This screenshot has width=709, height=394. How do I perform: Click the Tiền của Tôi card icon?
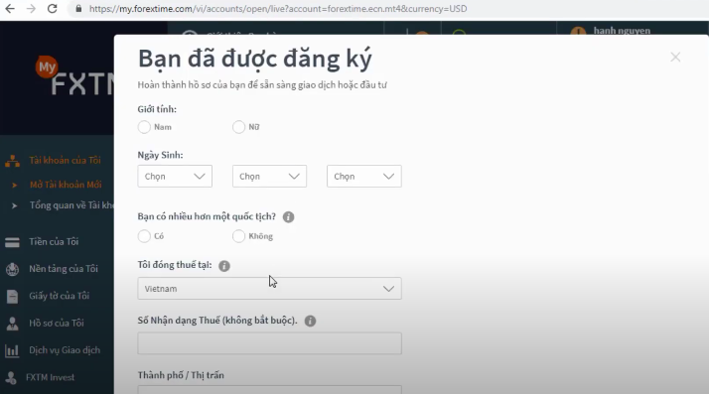[12, 242]
